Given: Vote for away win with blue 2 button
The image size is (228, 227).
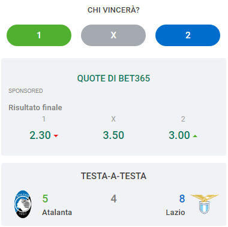Looking at the screenshot, I should [188, 35].
